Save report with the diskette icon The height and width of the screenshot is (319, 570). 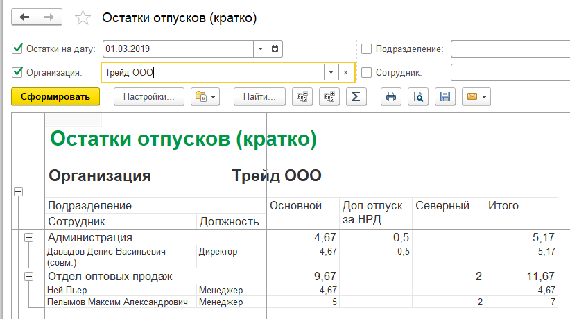click(445, 96)
